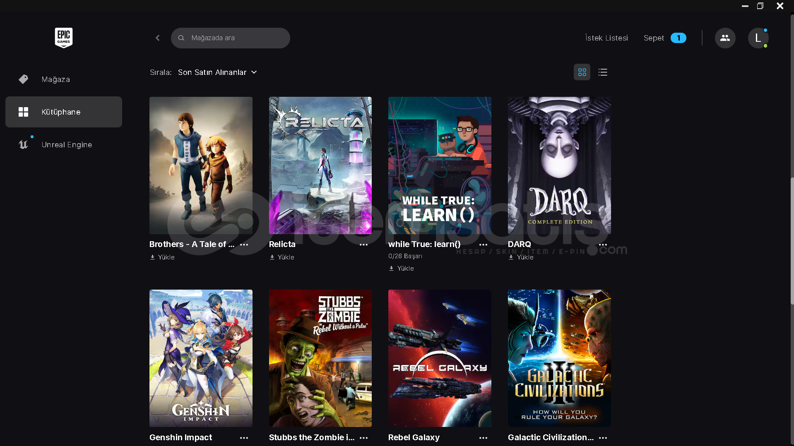The image size is (794, 446).
Task: Click the Galactic Civilizations III cover
Action: point(559,358)
